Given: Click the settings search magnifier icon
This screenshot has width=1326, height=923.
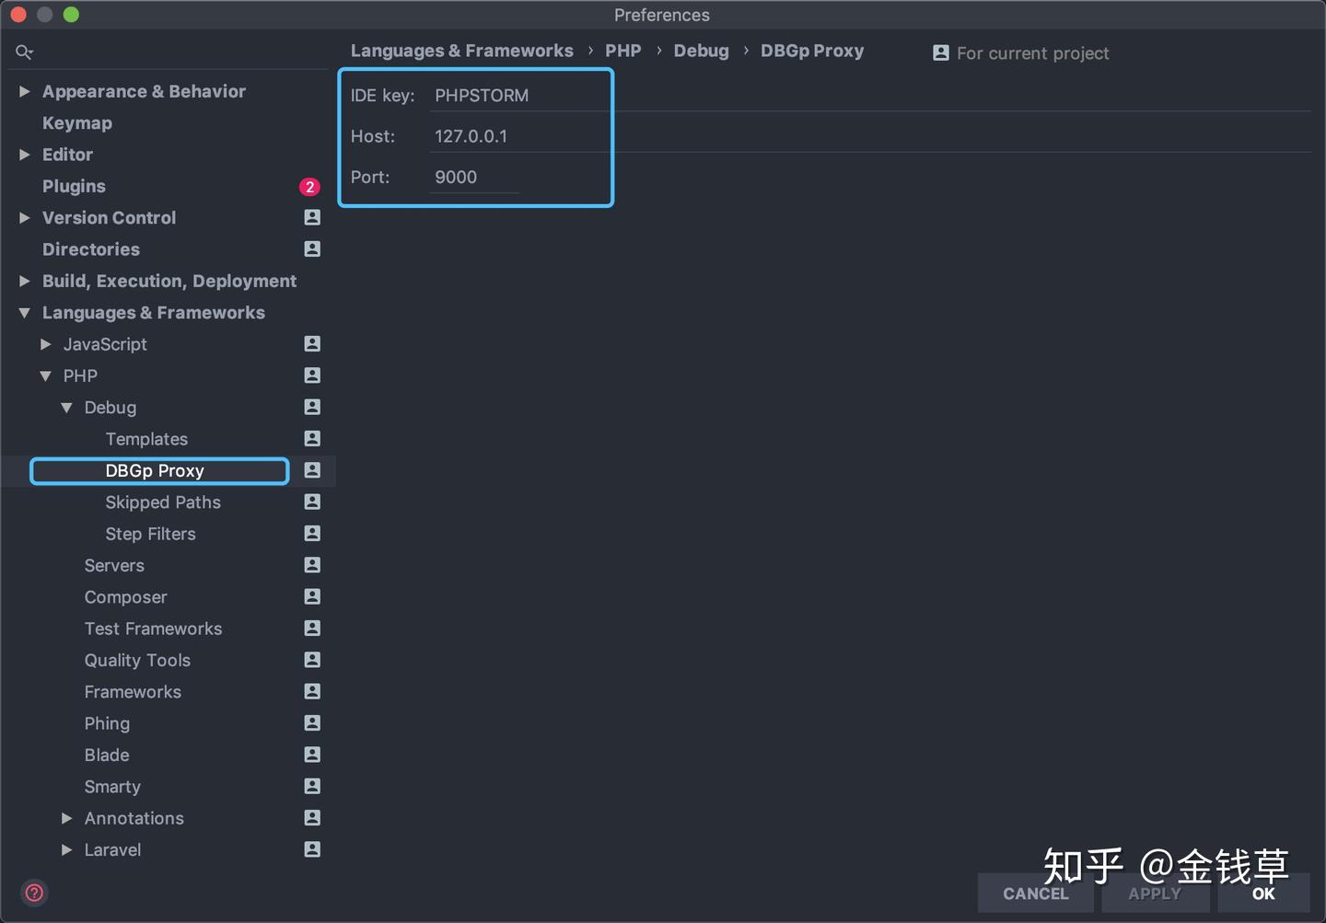Looking at the screenshot, I should 24,52.
